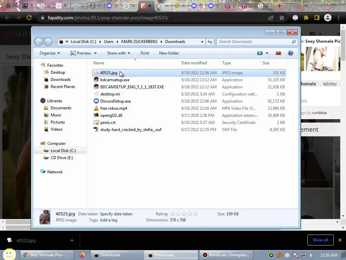Viewport: 346px width, 260px height.
Task: Close the active browser tab
Action: pyautogui.click(x=150, y=6)
